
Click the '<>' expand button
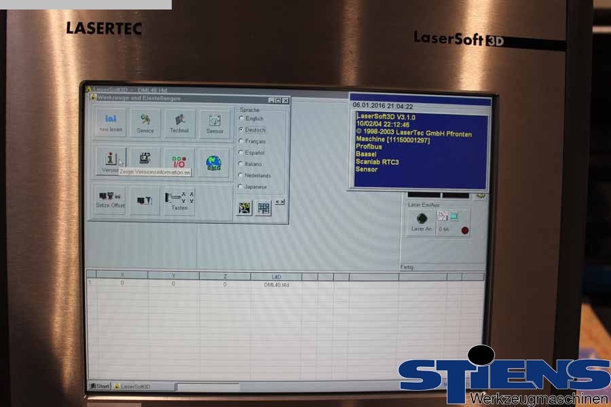(x=280, y=201)
